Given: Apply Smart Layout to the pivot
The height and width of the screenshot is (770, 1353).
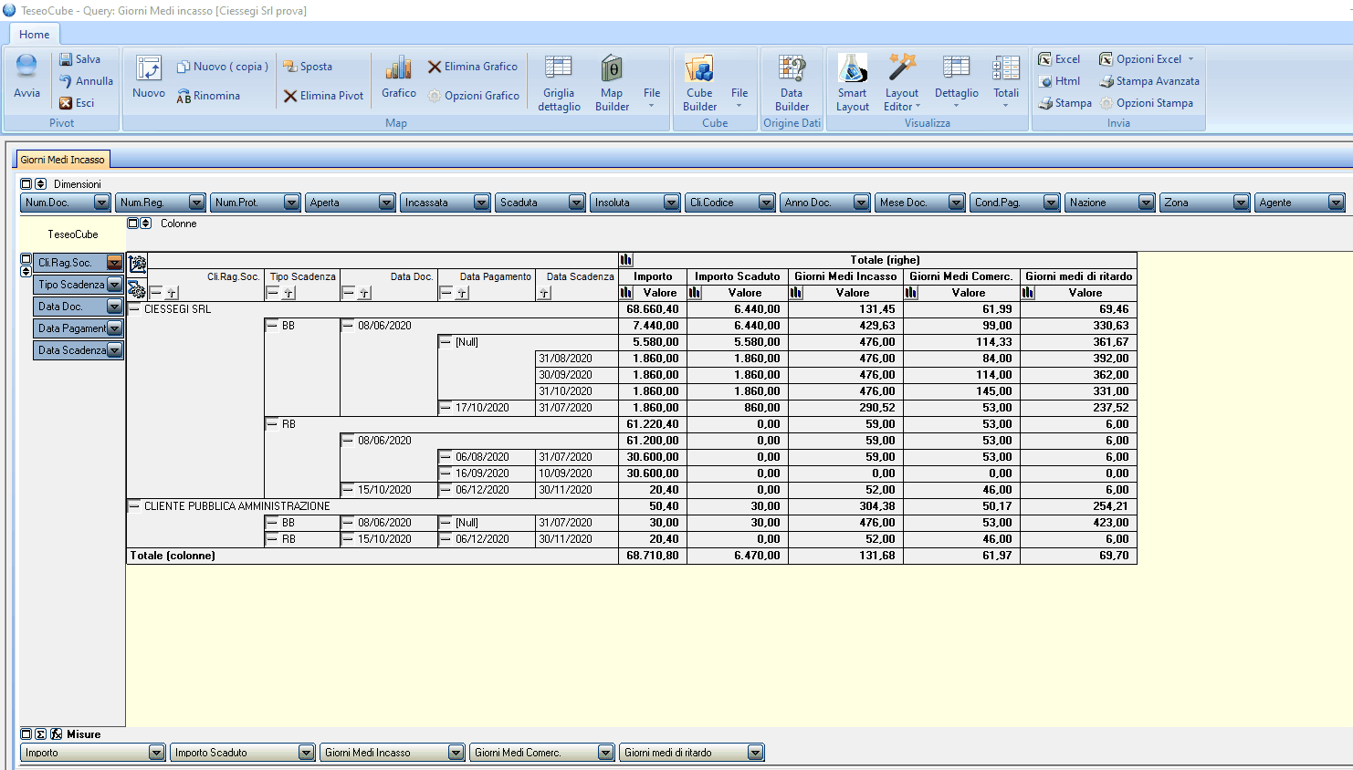Looking at the screenshot, I should coord(853,83).
